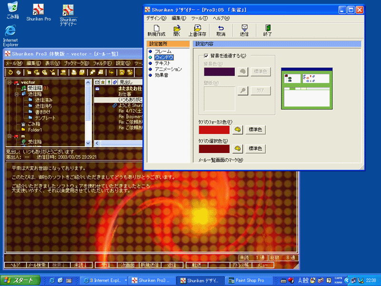The height and width of the screenshot is (286, 381).
Task: Click the mail search icon in Pro3 toolbar
Action: pos(92,72)
